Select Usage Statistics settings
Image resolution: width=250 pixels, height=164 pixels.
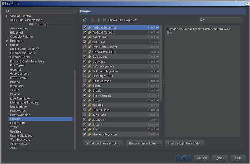coord(21,136)
